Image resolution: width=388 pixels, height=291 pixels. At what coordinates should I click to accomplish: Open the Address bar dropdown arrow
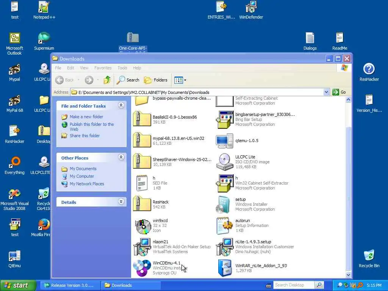tap(326, 92)
